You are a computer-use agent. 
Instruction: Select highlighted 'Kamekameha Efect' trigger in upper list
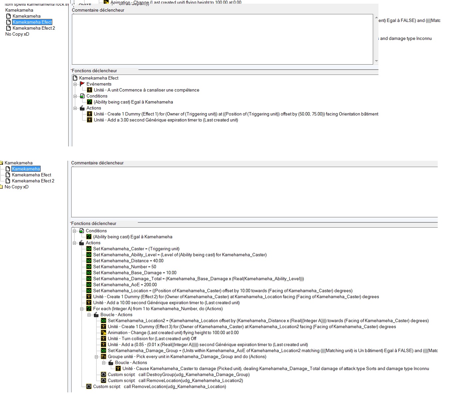32,22
